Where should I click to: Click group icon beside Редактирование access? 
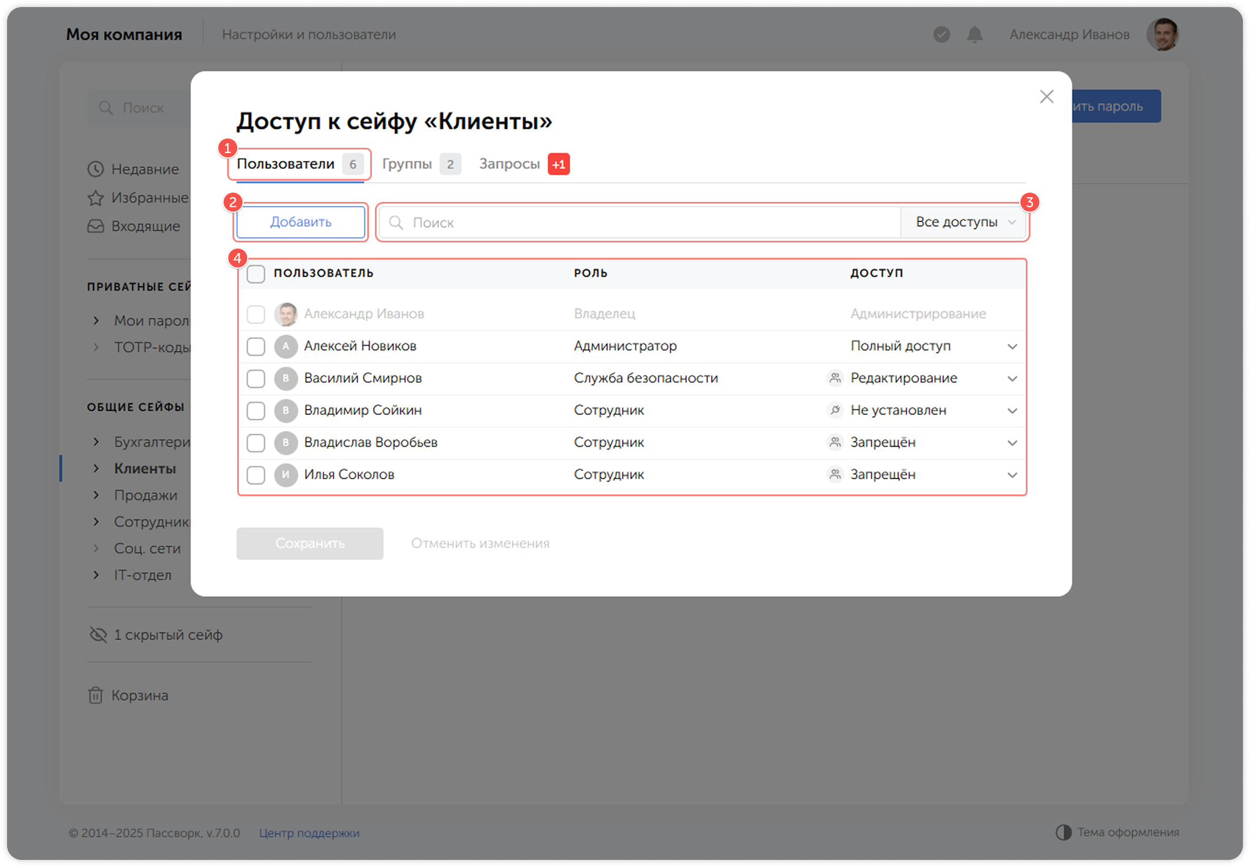835,378
